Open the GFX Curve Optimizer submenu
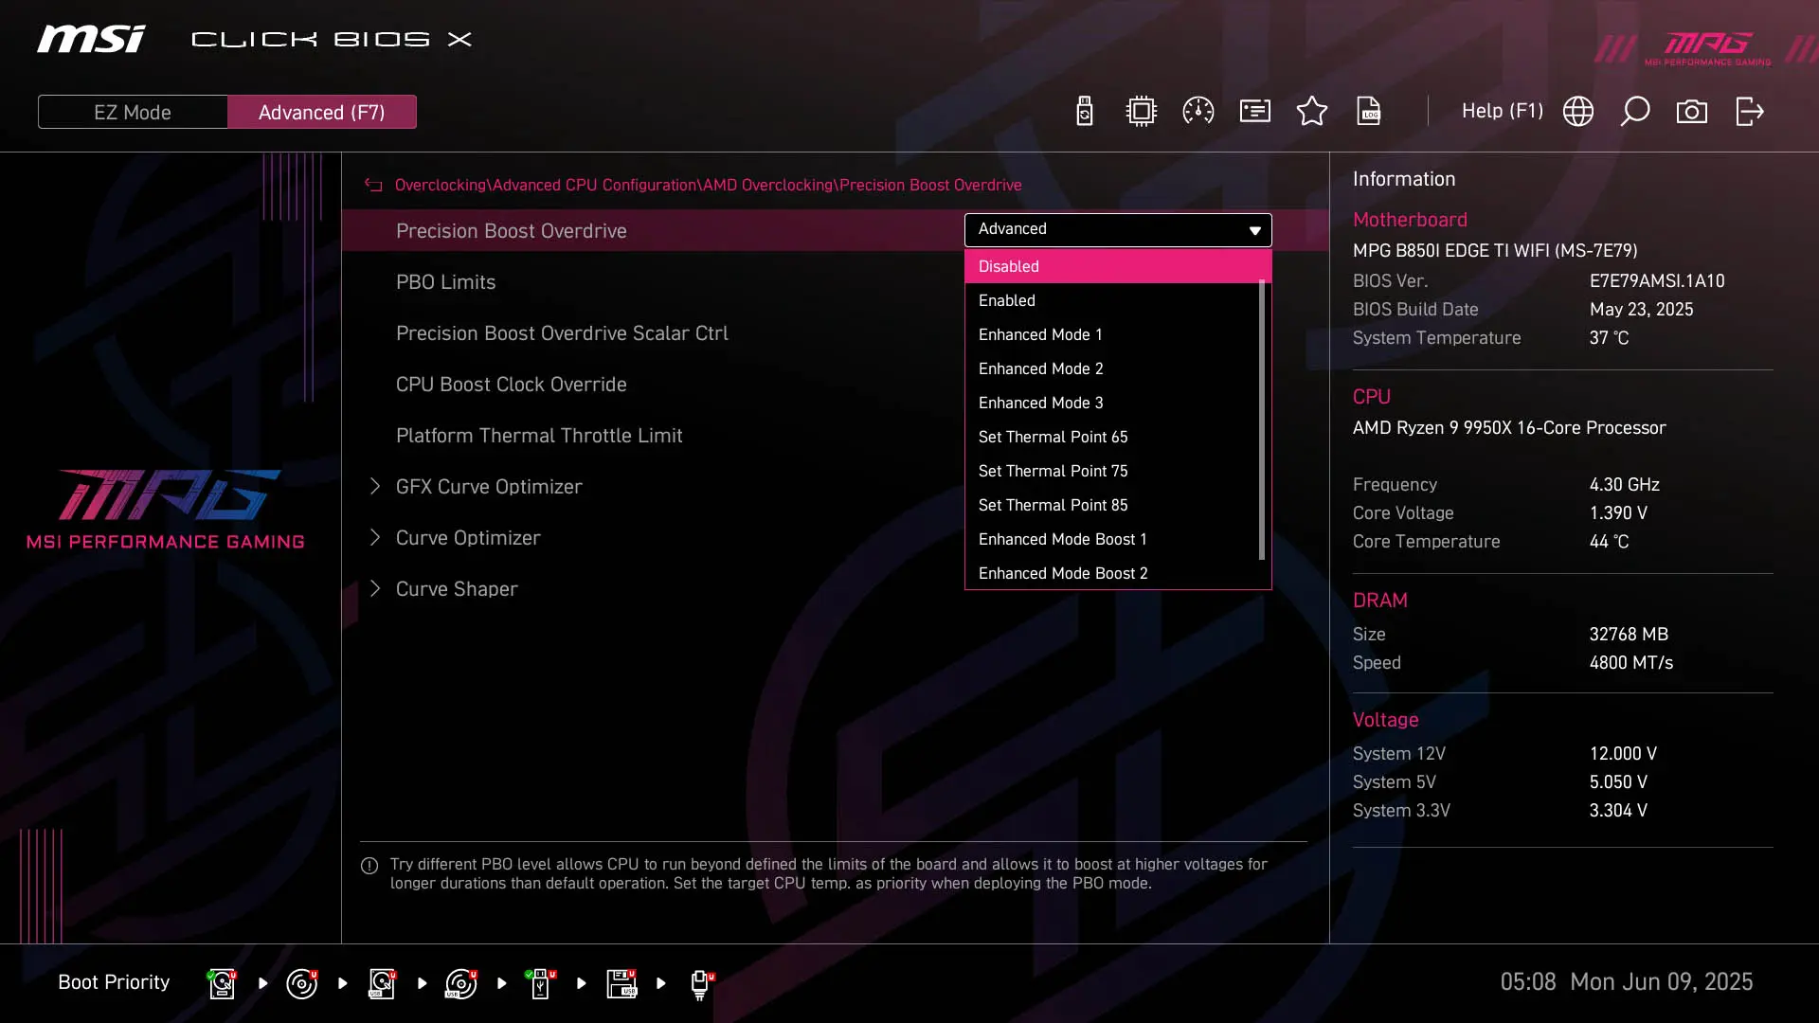 pyautogui.click(x=489, y=487)
